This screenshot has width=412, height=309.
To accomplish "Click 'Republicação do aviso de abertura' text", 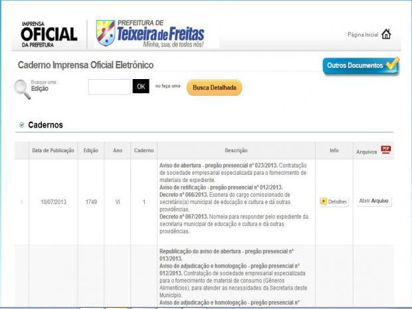I will click(201, 251).
